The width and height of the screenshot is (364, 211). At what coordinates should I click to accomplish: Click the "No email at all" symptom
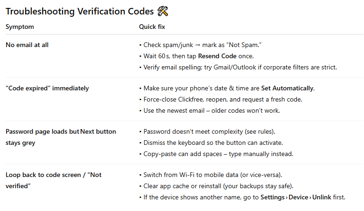coord(27,45)
